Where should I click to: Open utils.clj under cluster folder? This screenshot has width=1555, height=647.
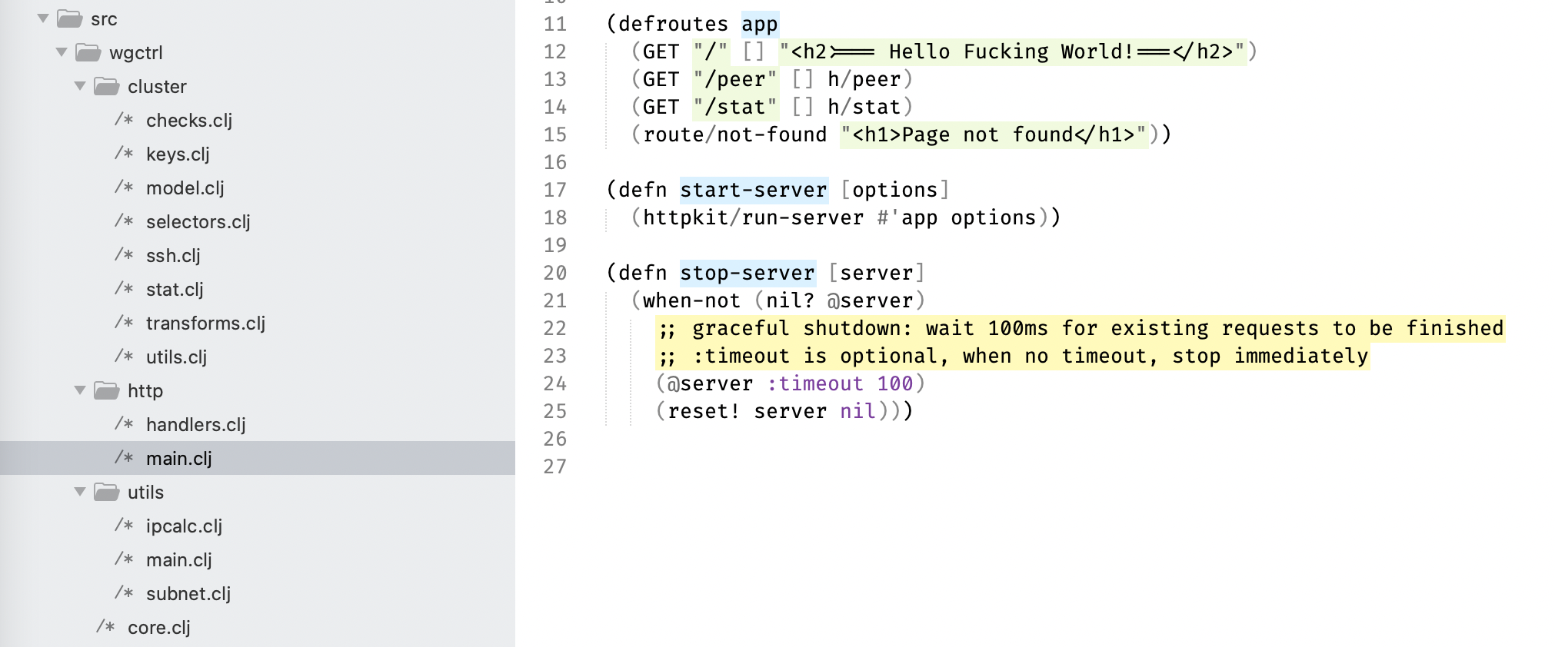pos(176,357)
